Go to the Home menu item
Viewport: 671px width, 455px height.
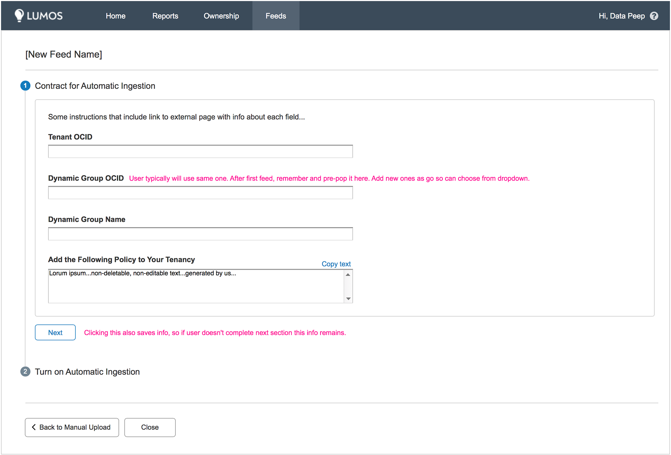click(115, 16)
